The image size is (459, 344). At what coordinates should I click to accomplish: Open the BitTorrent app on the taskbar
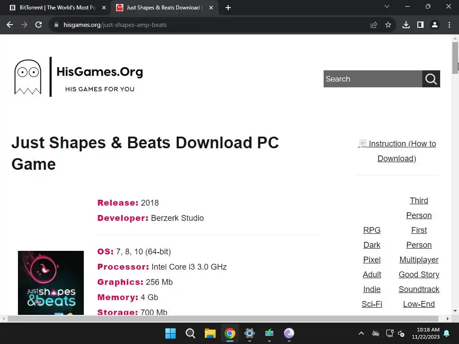coord(289,333)
